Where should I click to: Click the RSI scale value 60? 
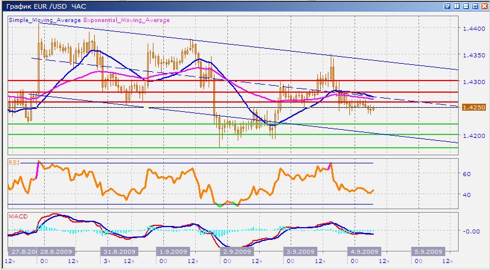point(467,174)
